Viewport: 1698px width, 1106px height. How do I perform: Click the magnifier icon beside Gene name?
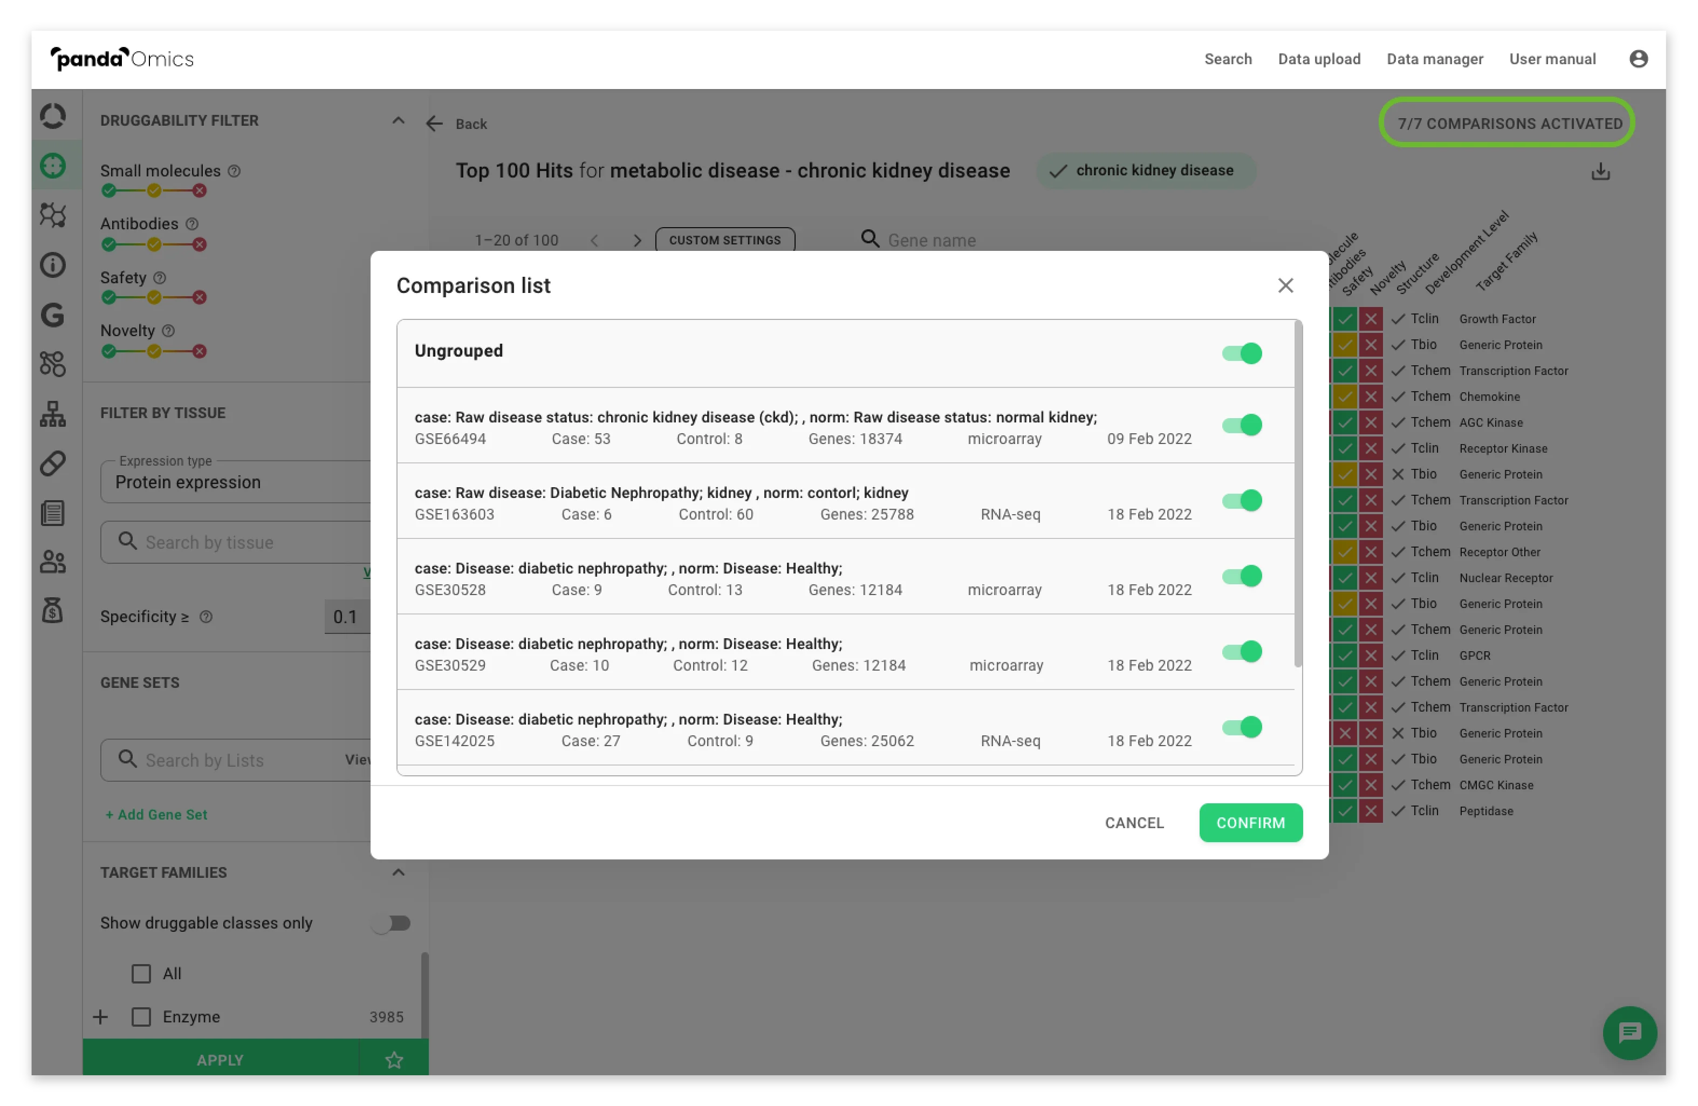[869, 239]
